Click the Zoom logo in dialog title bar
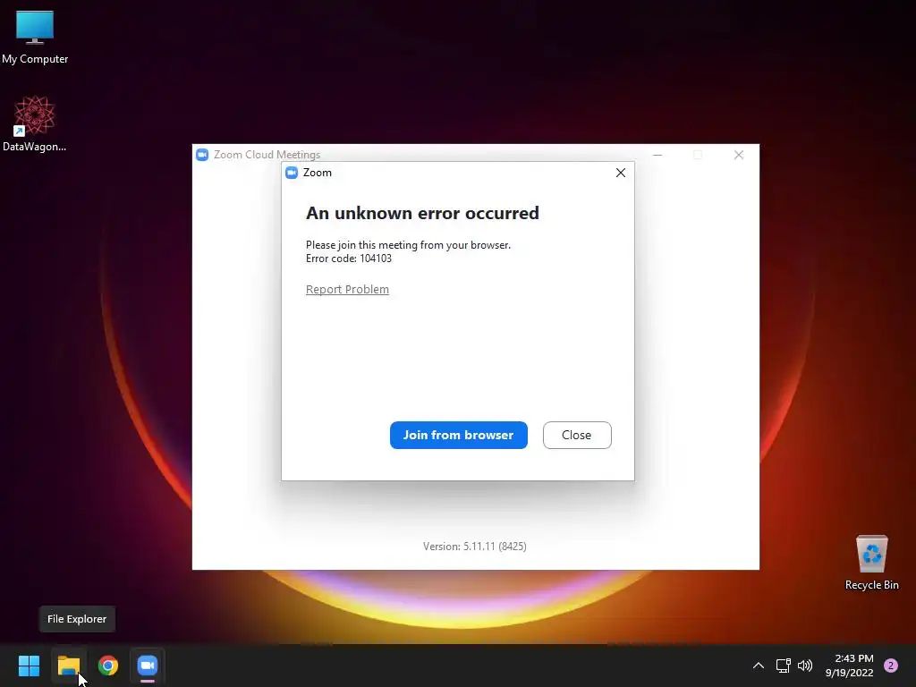 click(292, 173)
